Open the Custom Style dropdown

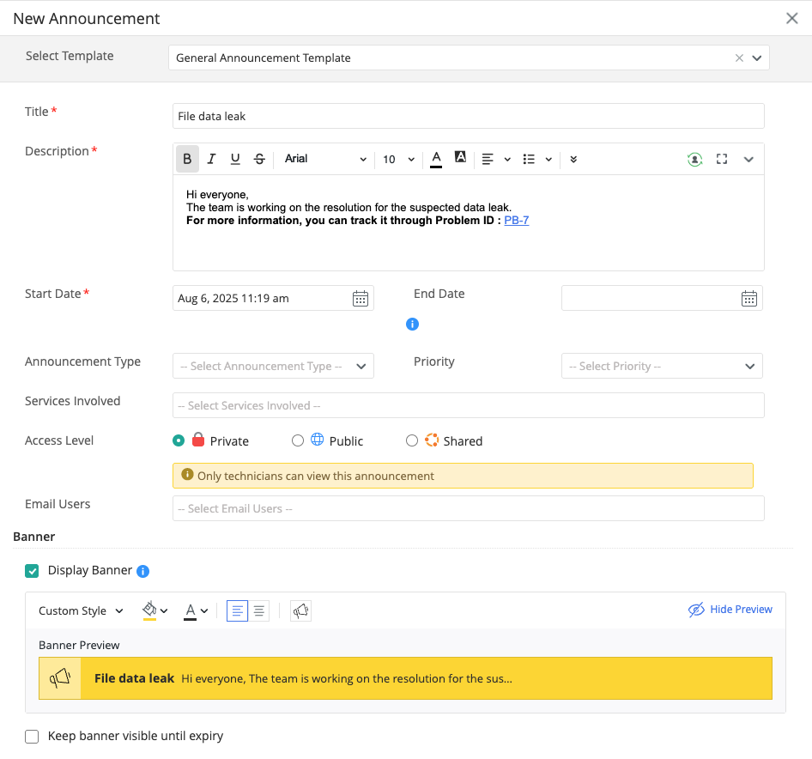click(x=81, y=610)
